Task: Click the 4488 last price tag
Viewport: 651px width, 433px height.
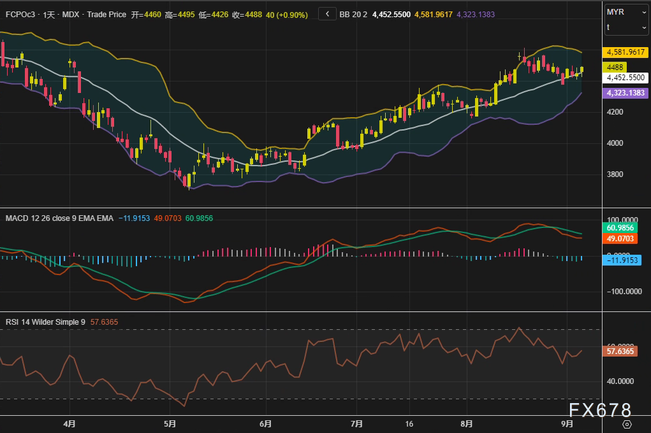Action: tap(617, 67)
